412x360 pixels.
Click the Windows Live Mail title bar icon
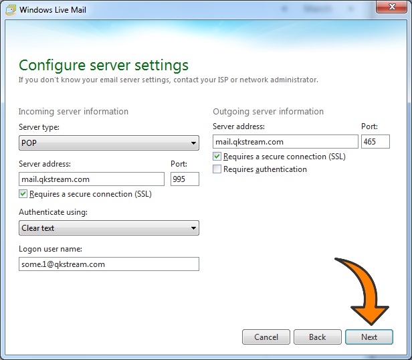(x=11, y=10)
